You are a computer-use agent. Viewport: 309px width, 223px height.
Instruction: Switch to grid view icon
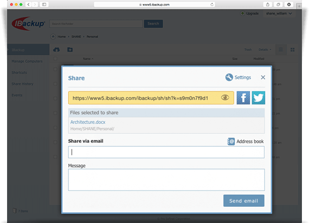pyautogui.click(x=292, y=50)
